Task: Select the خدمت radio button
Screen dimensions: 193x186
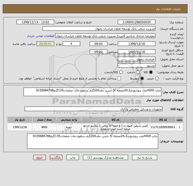Action: click(138, 72)
